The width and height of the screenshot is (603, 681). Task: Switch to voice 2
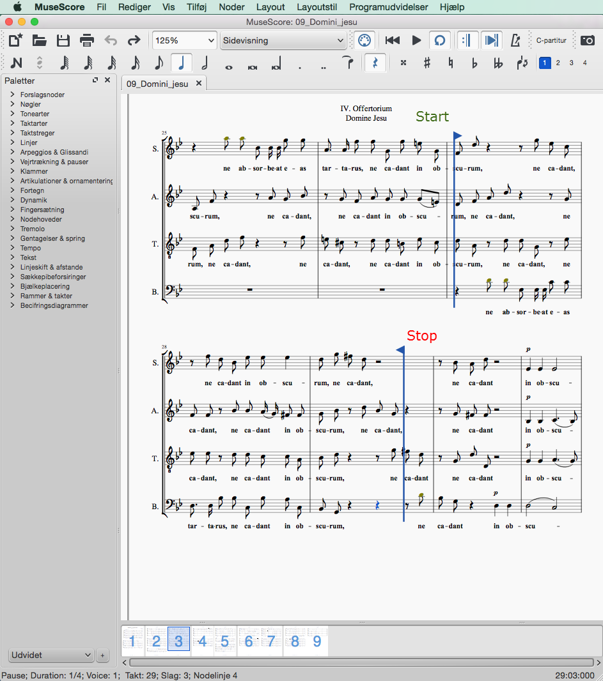click(558, 63)
